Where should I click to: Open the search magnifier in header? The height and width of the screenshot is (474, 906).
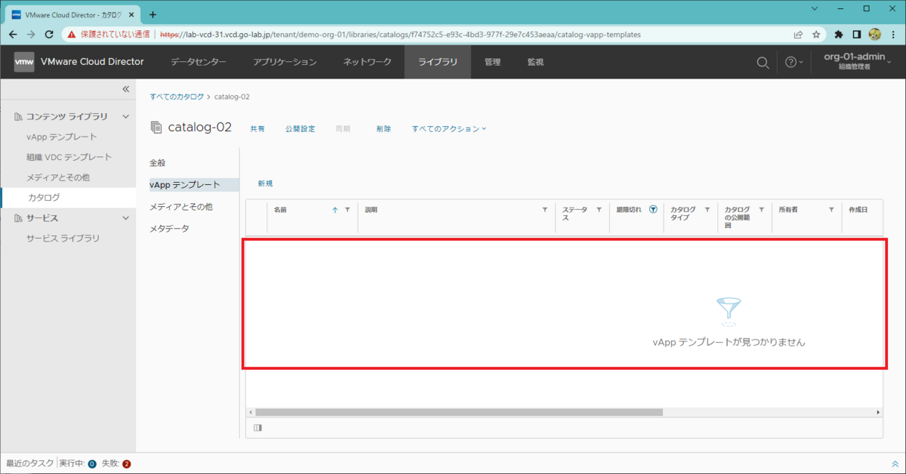tap(763, 62)
